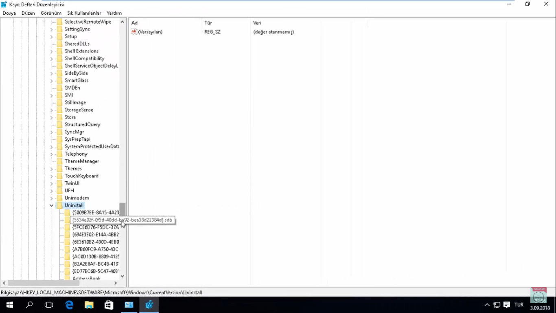Click the ShellServiceObjectDelayLoad folder icon
Screen dimensions: 556x313
(59, 66)
